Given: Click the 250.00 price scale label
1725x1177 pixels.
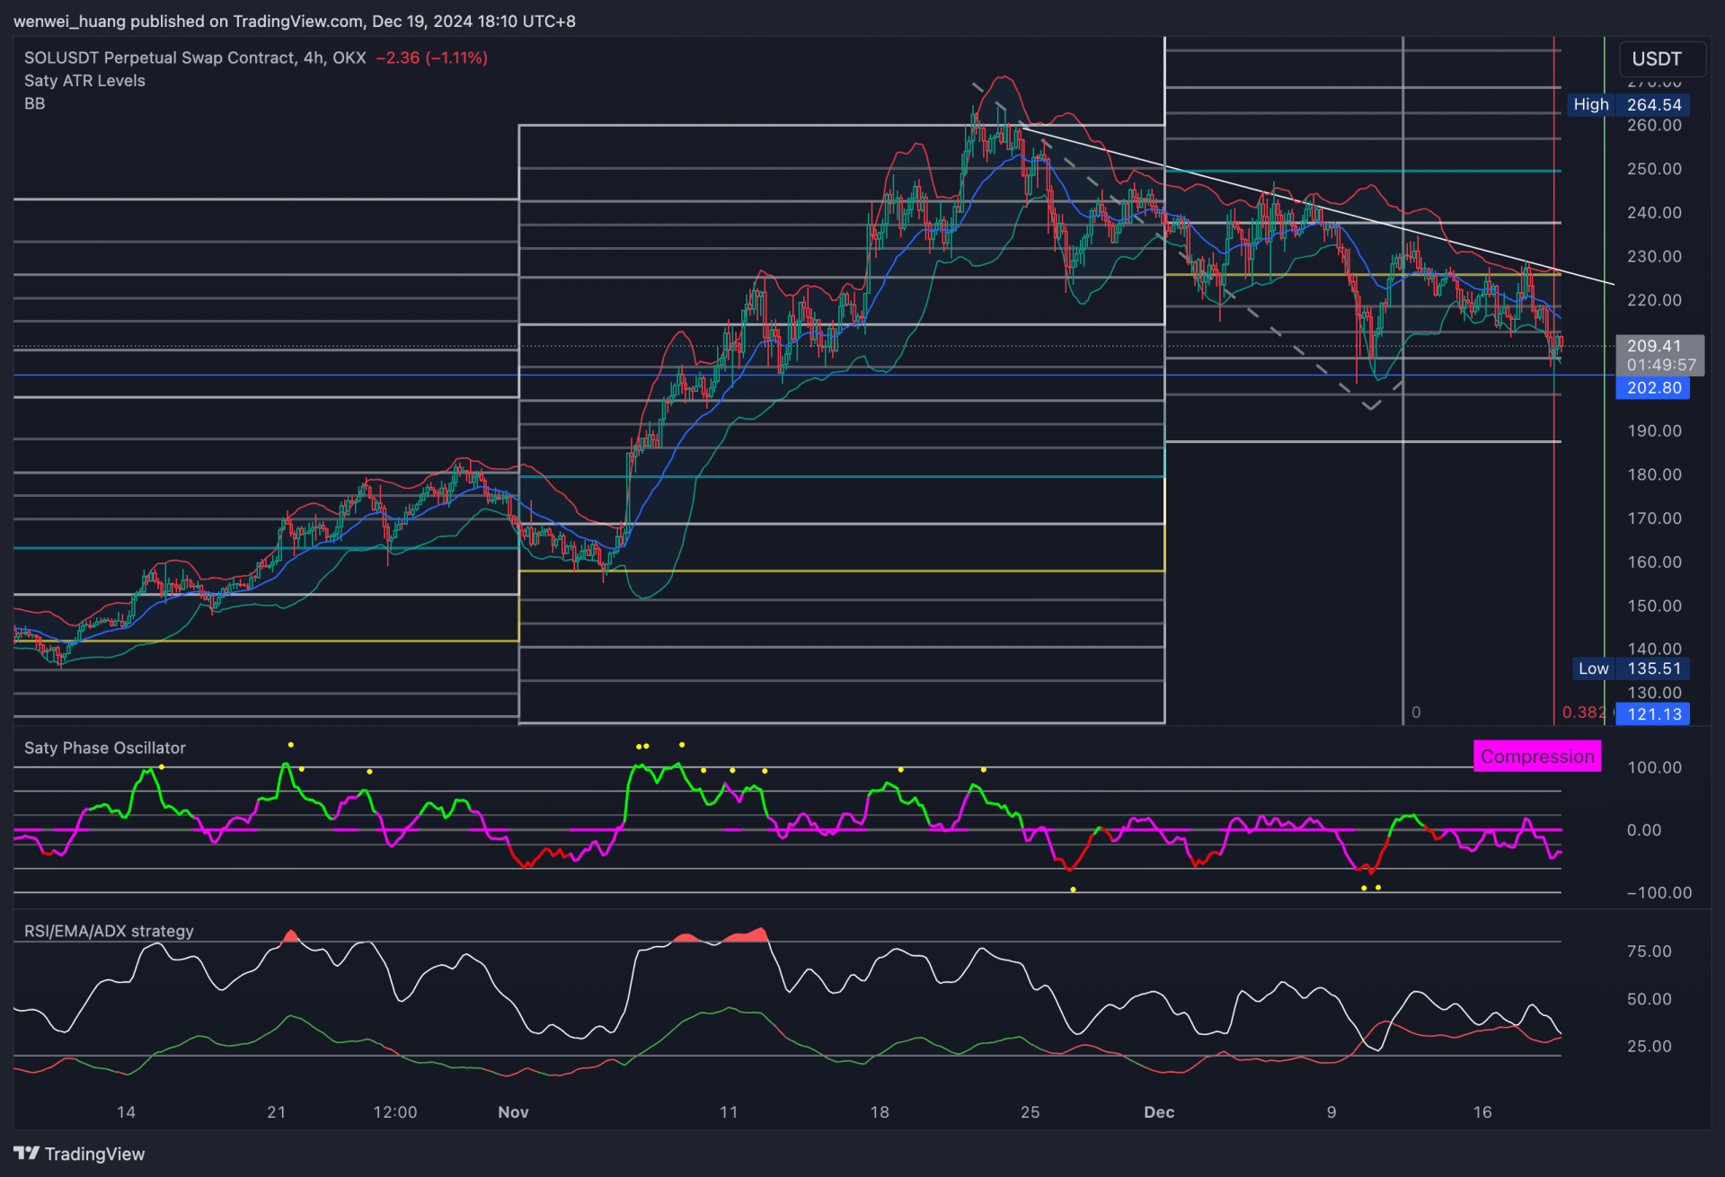Looking at the screenshot, I should coord(1654,169).
